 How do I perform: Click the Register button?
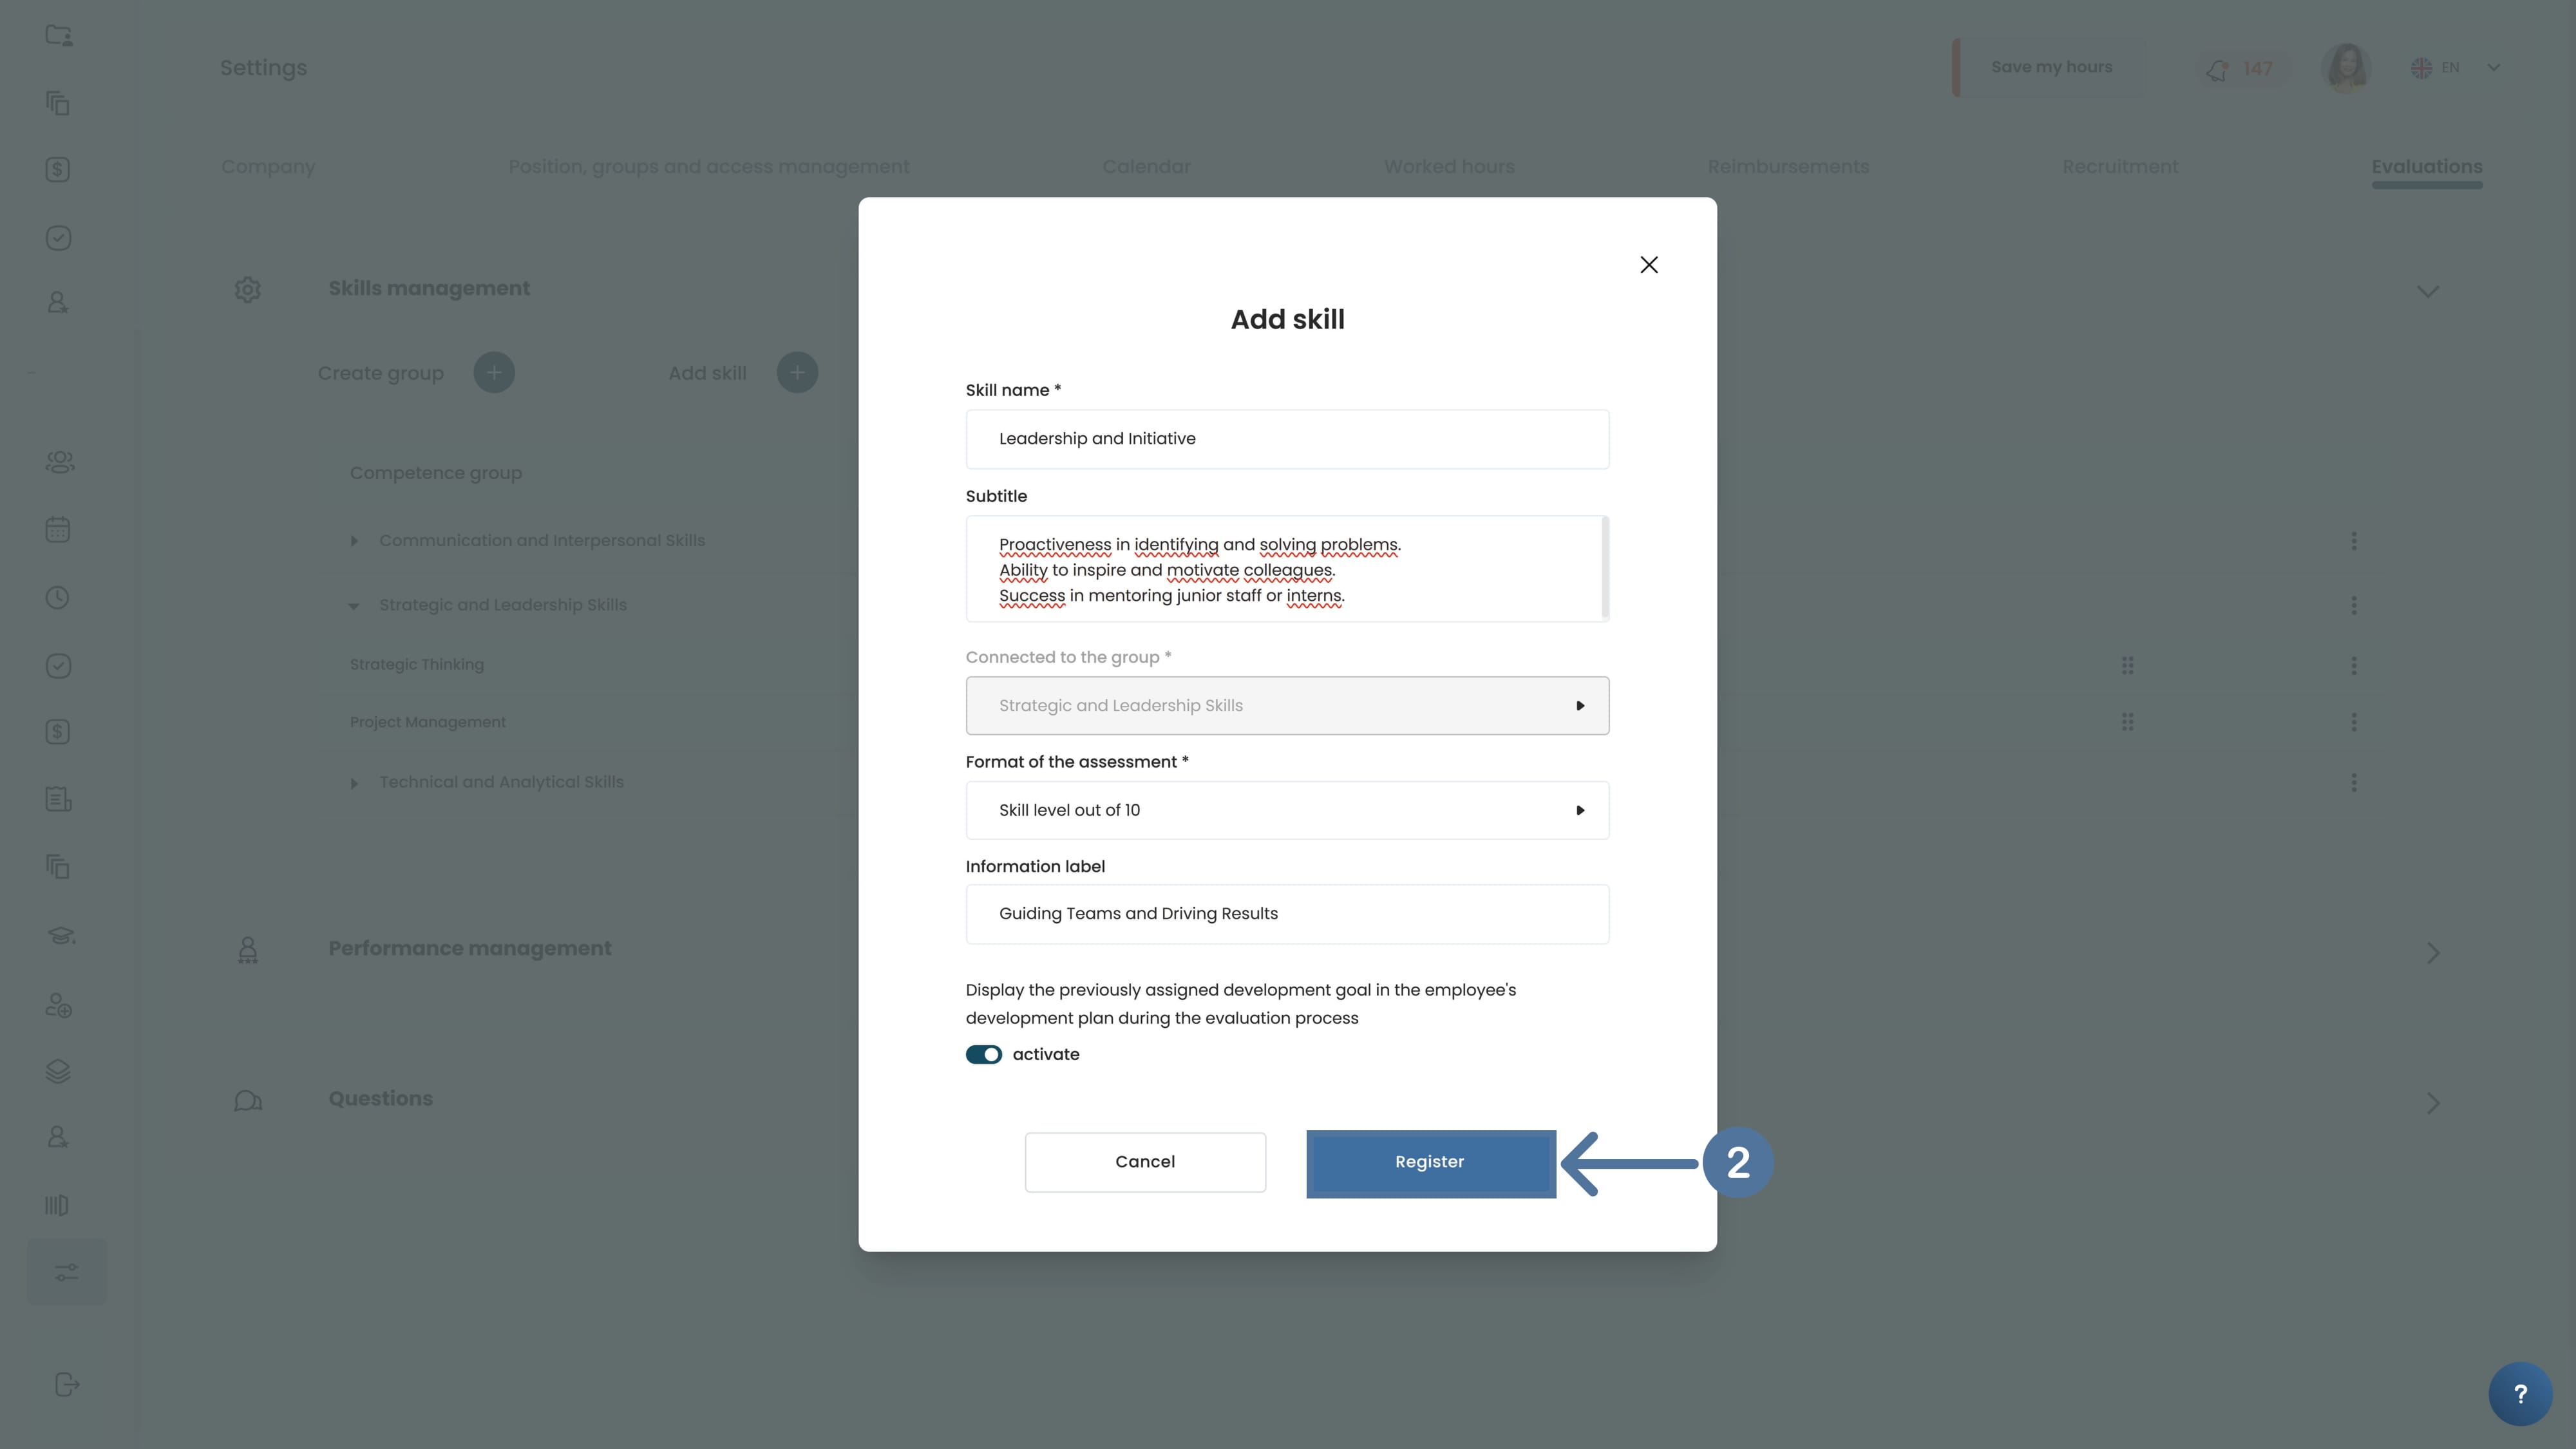(x=1430, y=1162)
